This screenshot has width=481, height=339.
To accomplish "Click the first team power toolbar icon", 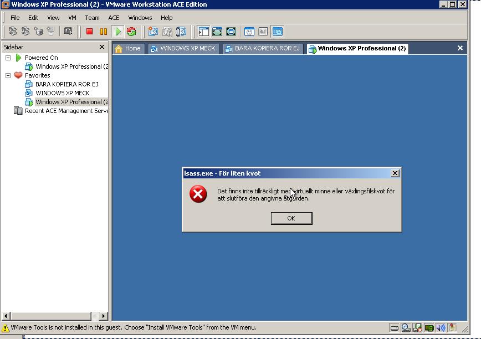I will (x=13, y=31).
